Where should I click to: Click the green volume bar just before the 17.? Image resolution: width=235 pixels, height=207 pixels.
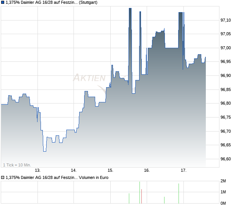click(179, 193)
